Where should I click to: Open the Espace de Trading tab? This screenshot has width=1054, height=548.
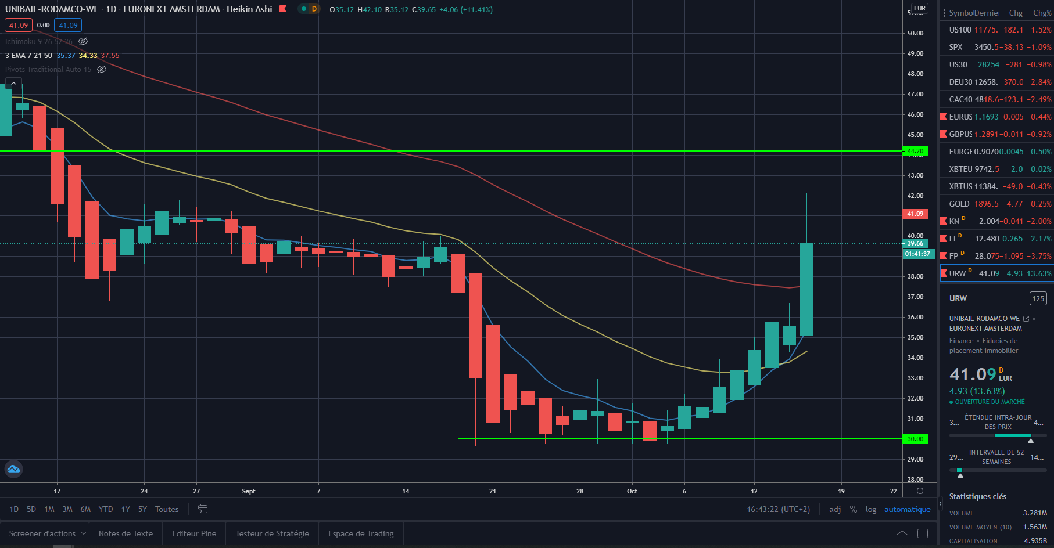(361, 533)
